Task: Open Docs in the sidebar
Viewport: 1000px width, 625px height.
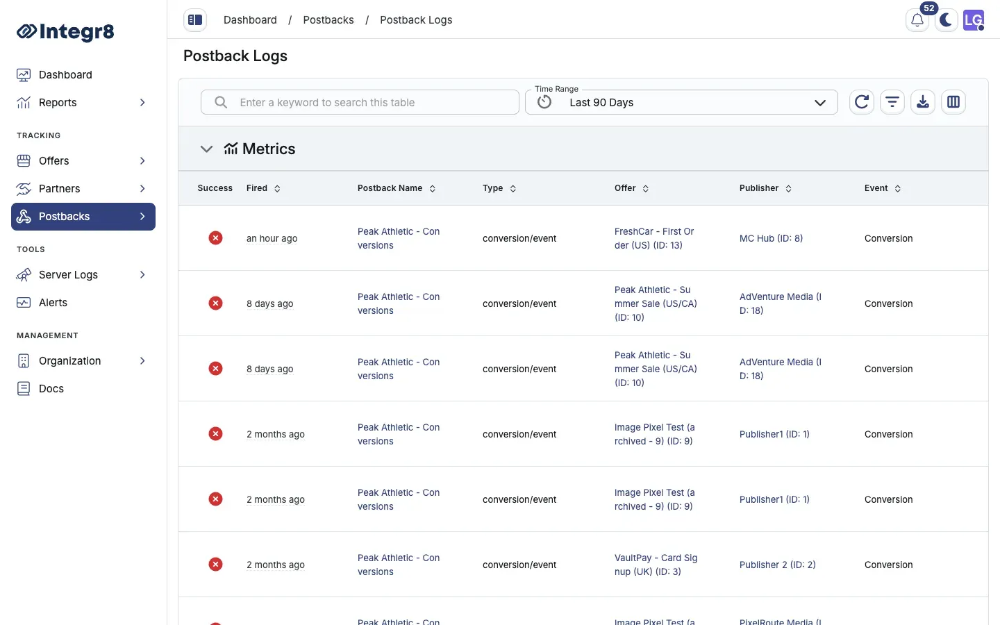Action: [x=83, y=389]
